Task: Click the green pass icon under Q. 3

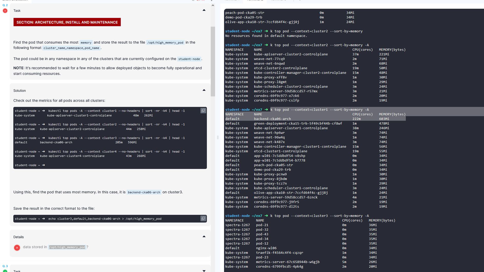Action: 5,270
